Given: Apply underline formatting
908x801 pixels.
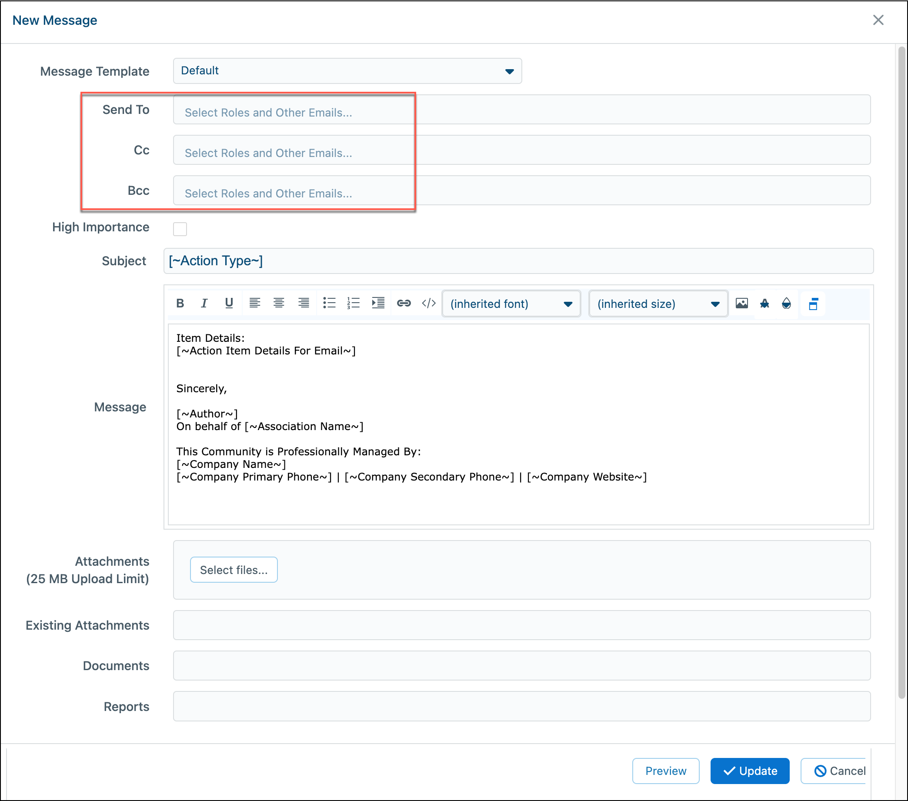Looking at the screenshot, I should pos(229,304).
